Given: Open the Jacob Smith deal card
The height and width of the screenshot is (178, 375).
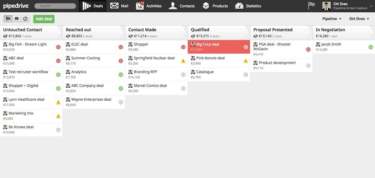Looking at the screenshot, I should pyautogui.click(x=344, y=47).
